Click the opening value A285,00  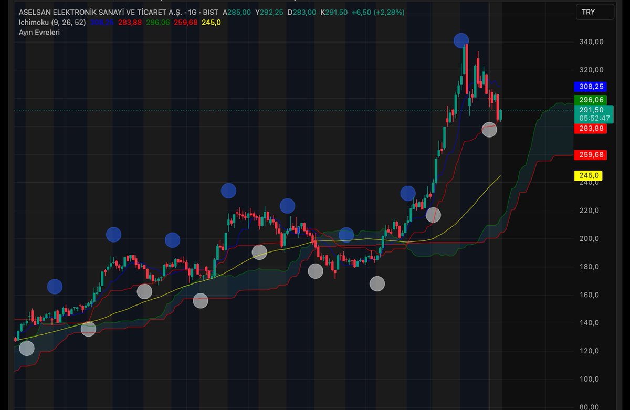point(237,12)
